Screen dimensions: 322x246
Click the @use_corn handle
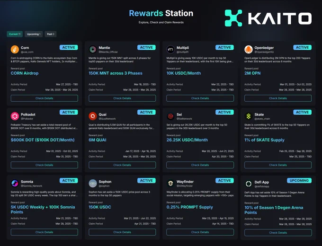point(27,52)
